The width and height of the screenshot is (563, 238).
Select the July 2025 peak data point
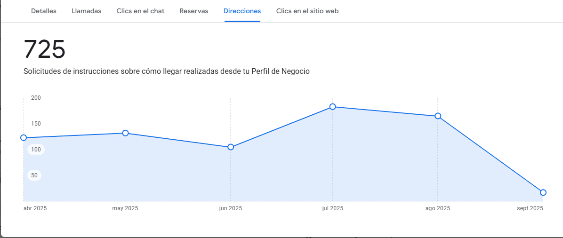(332, 107)
